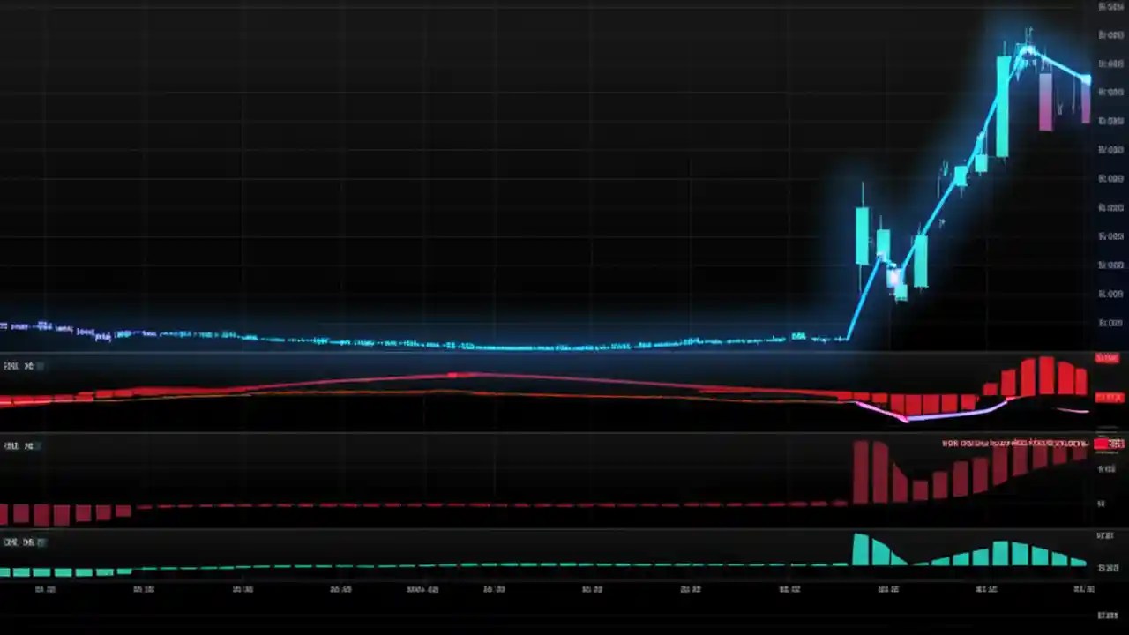This screenshot has height=635, width=1129.
Task: Collapse the middle oscillator pane
Action: (x=39, y=445)
